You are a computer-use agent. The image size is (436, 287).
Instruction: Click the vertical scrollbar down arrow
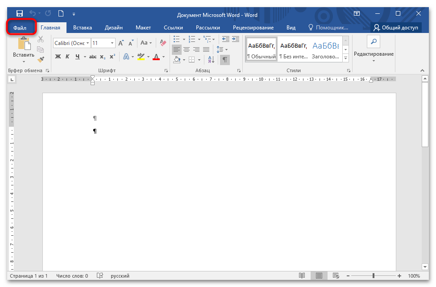(425, 267)
